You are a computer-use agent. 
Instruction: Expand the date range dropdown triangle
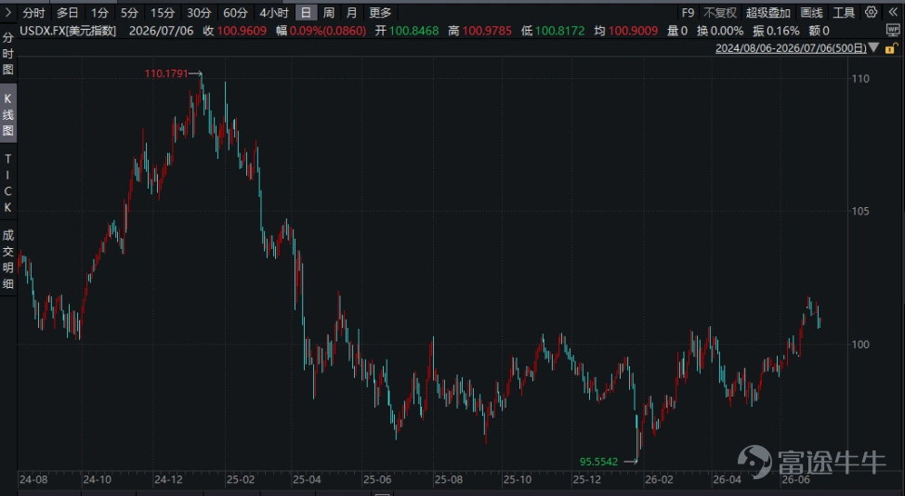click(873, 48)
